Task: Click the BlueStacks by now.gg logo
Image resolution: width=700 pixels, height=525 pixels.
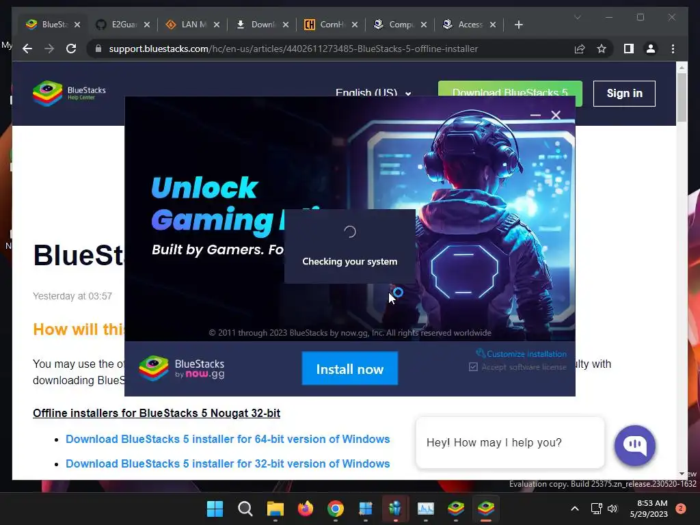Action: point(181,368)
